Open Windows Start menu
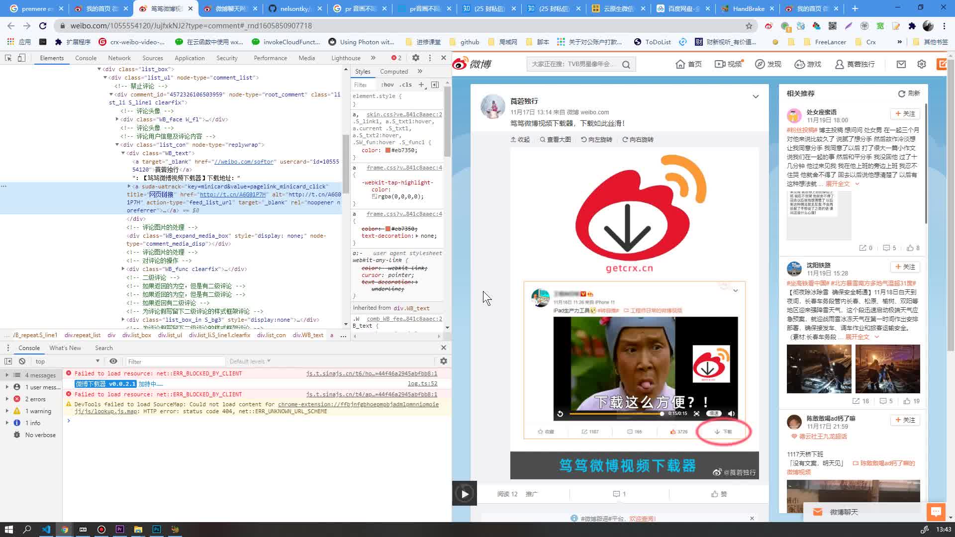 [x=8, y=530]
